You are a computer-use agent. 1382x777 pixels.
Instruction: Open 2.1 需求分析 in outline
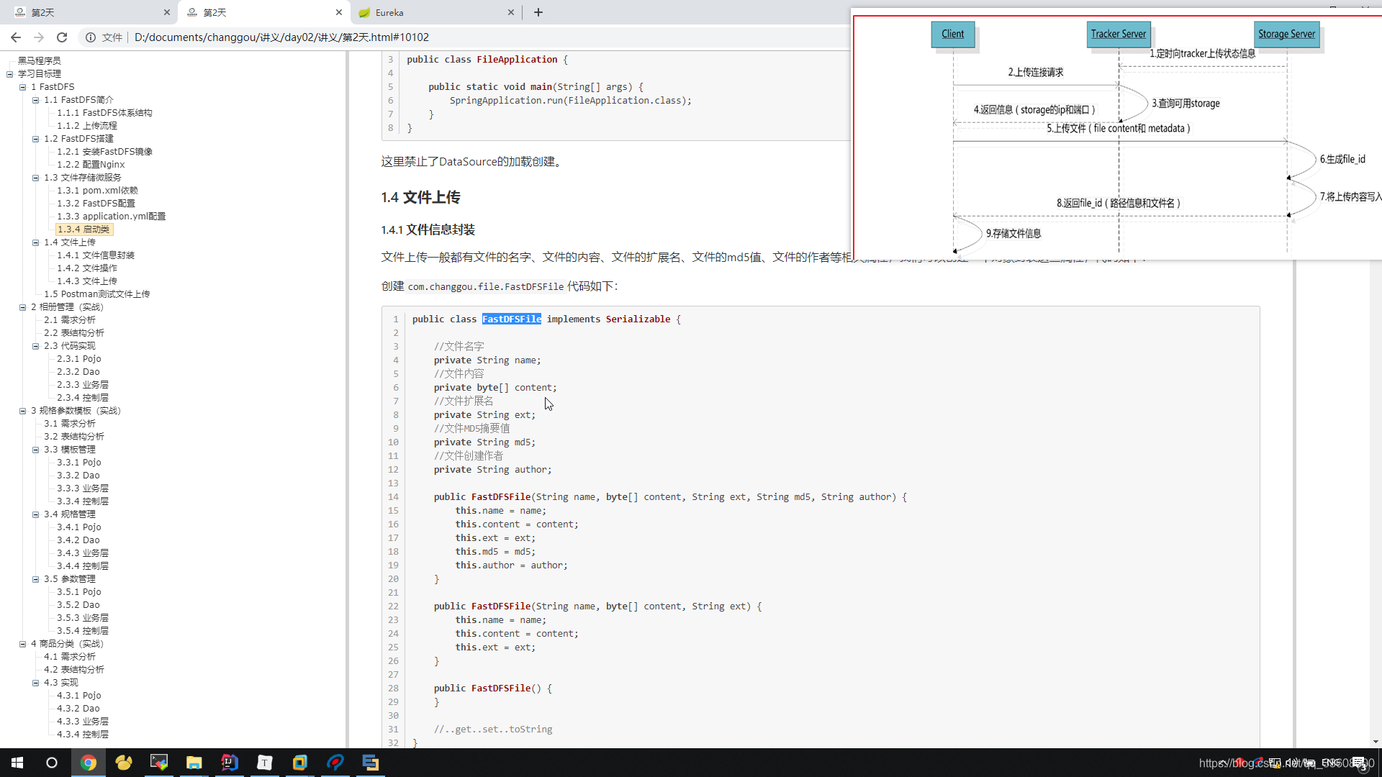click(x=70, y=320)
